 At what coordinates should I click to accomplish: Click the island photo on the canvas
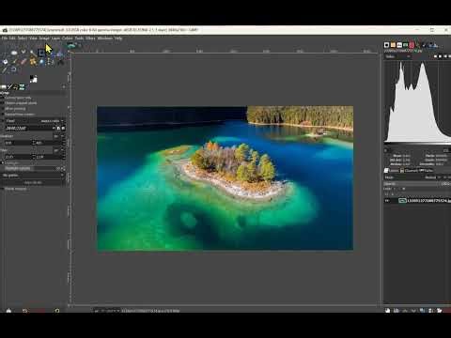(225, 178)
